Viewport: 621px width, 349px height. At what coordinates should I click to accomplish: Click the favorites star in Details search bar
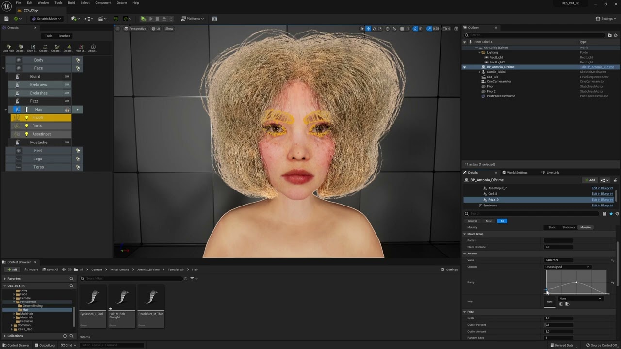611,214
